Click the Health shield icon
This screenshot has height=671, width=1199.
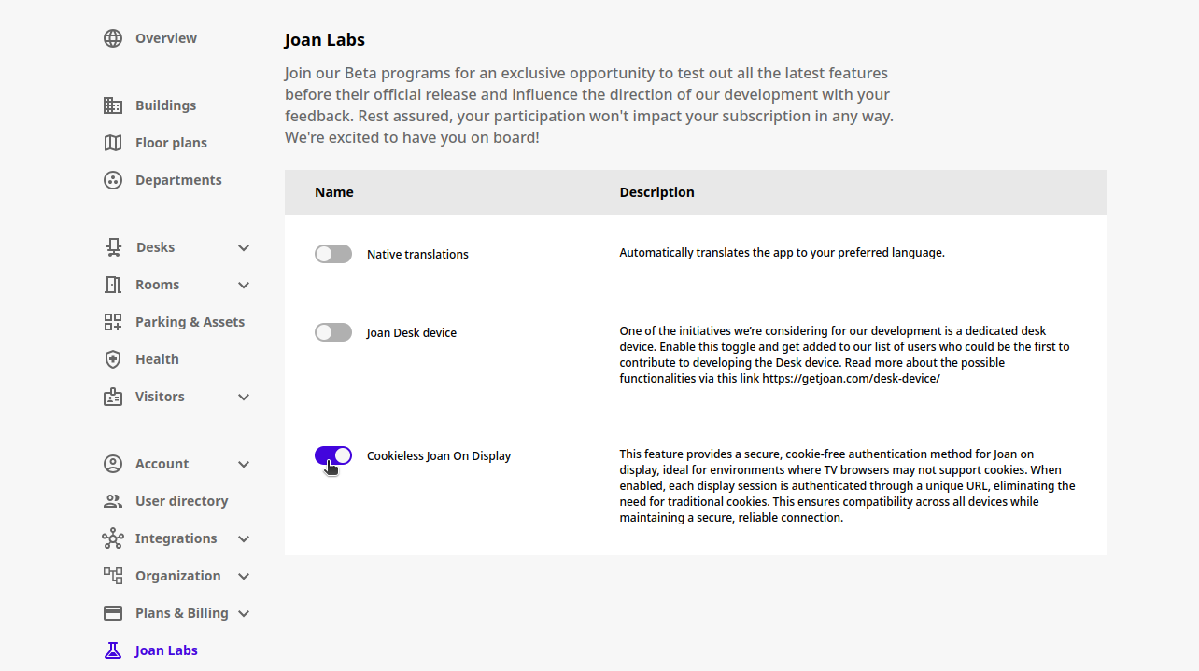click(x=113, y=359)
